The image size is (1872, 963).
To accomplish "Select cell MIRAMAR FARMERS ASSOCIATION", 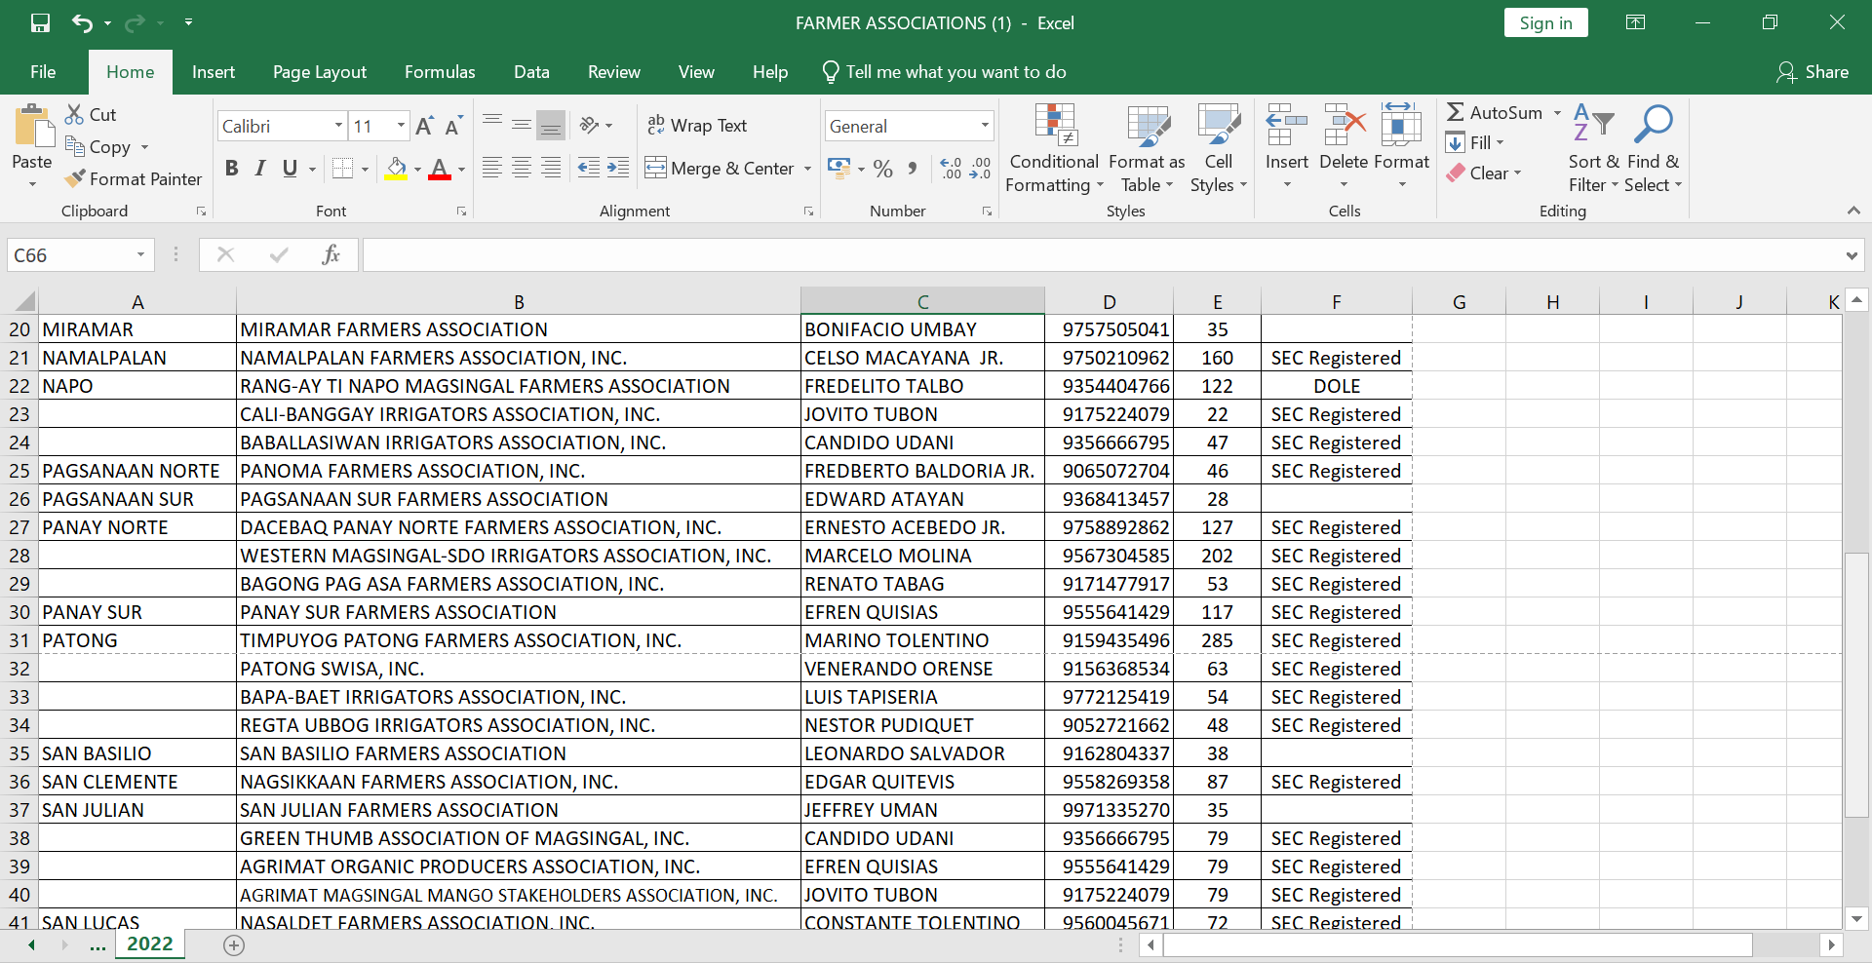I will point(519,329).
